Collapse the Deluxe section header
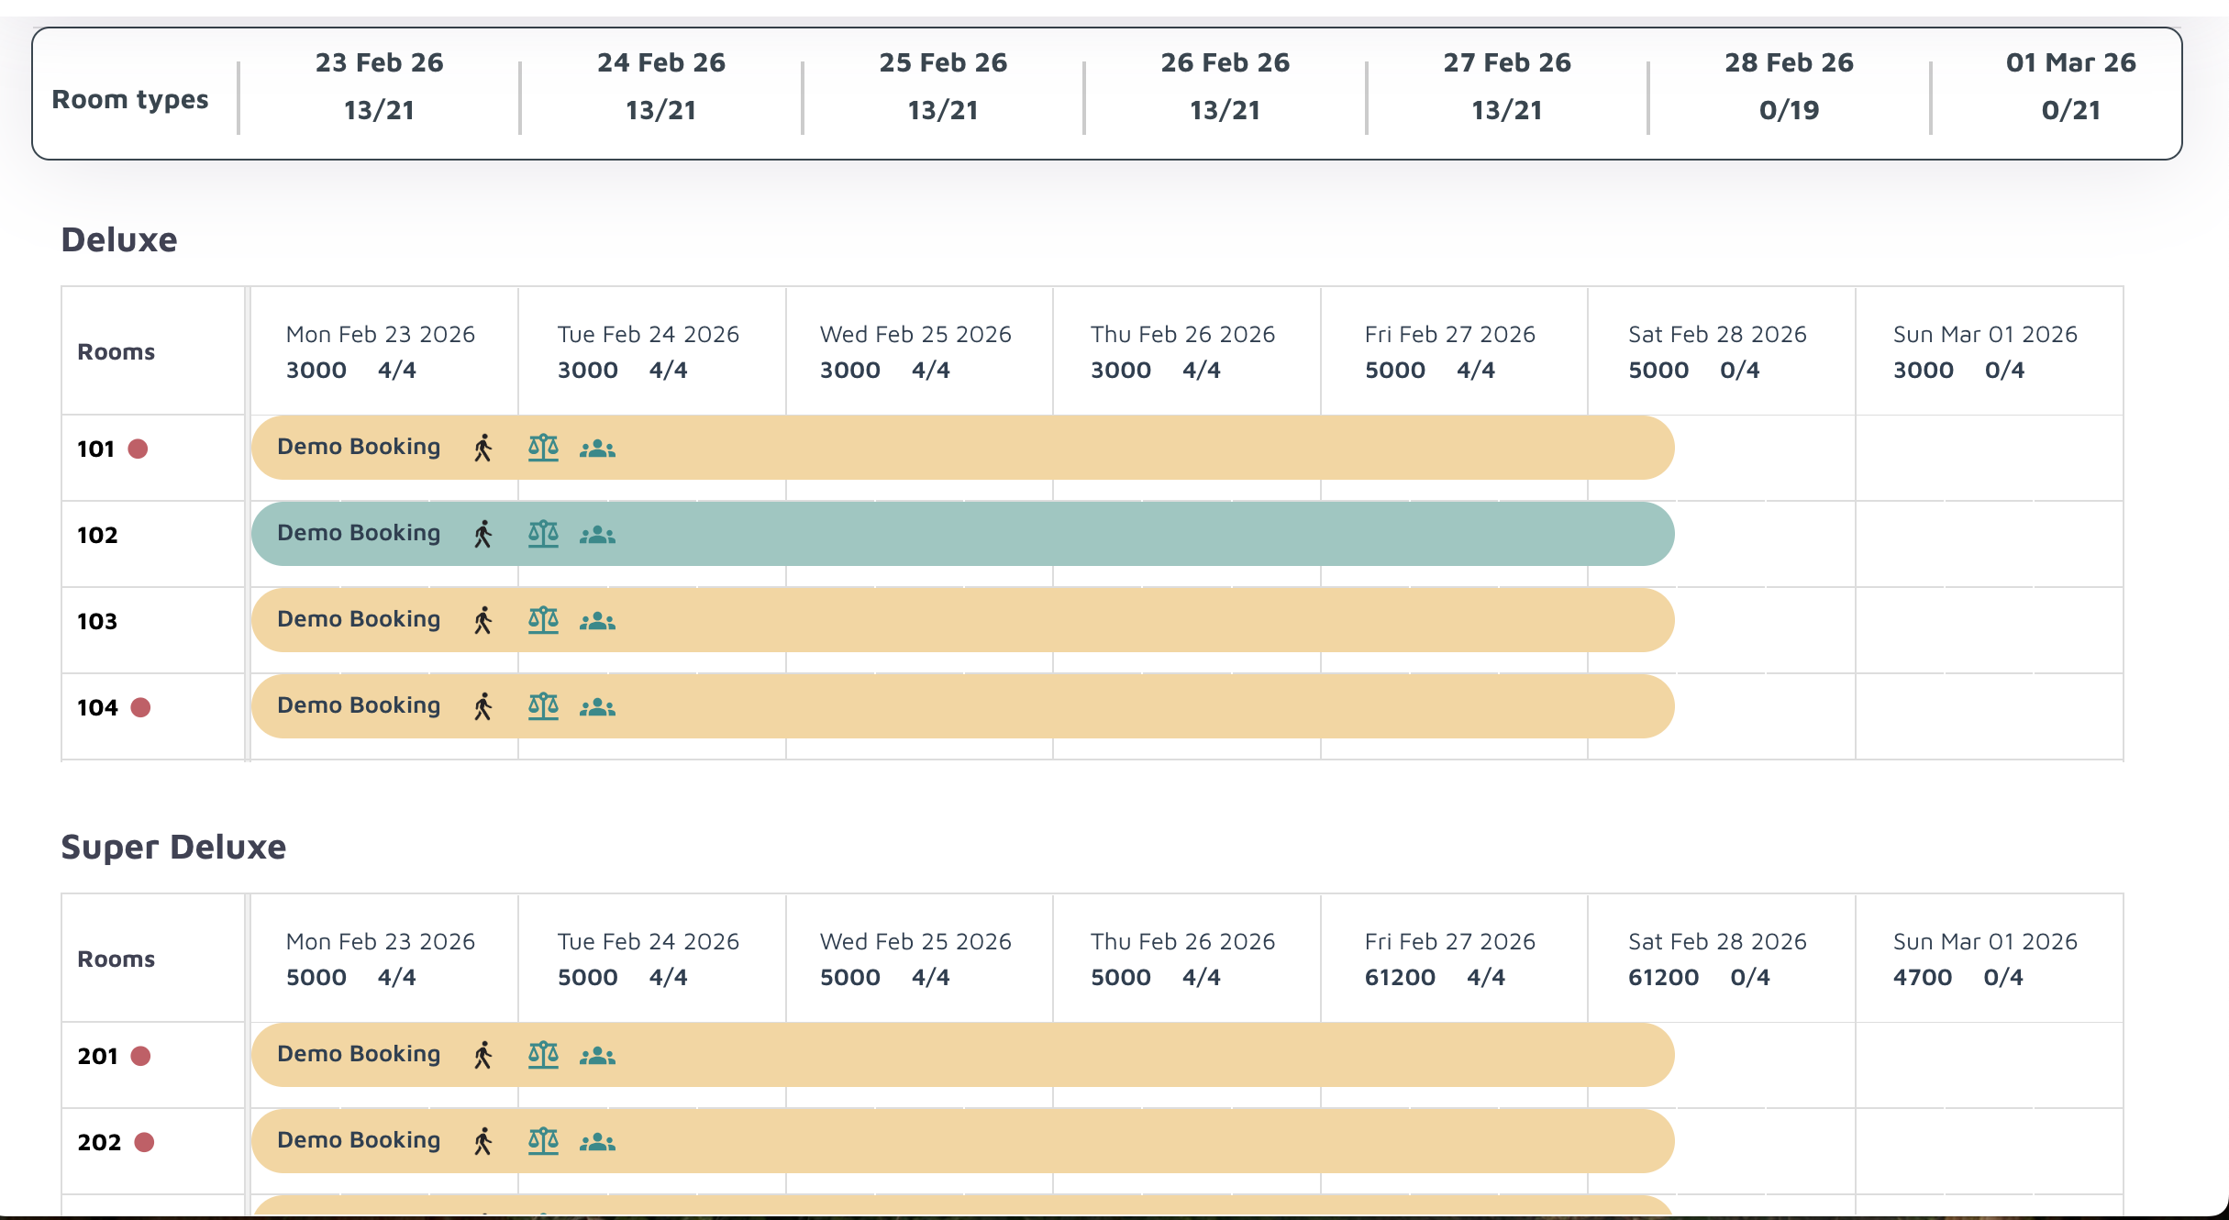This screenshot has height=1220, width=2229. pos(118,239)
